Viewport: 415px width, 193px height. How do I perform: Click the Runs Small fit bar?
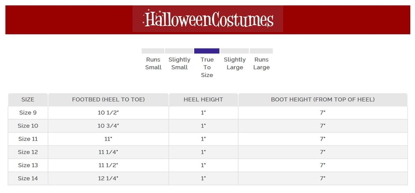click(x=153, y=51)
